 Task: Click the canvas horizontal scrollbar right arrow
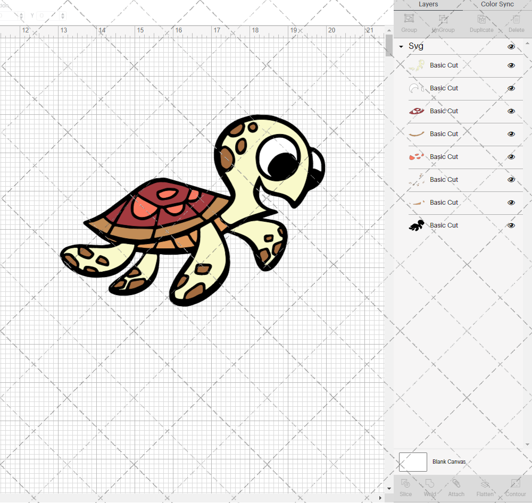pyautogui.click(x=380, y=498)
